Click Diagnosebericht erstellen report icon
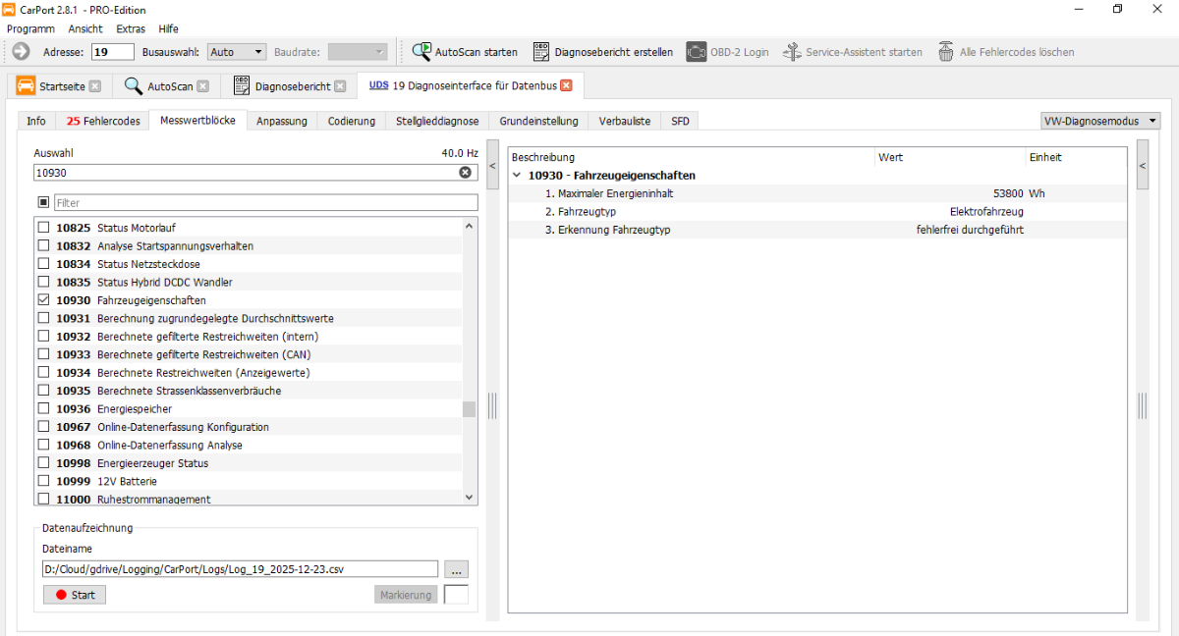Image resolution: width=1179 pixels, height=636 pixels. pyautogui.click(x=541, y=52)
